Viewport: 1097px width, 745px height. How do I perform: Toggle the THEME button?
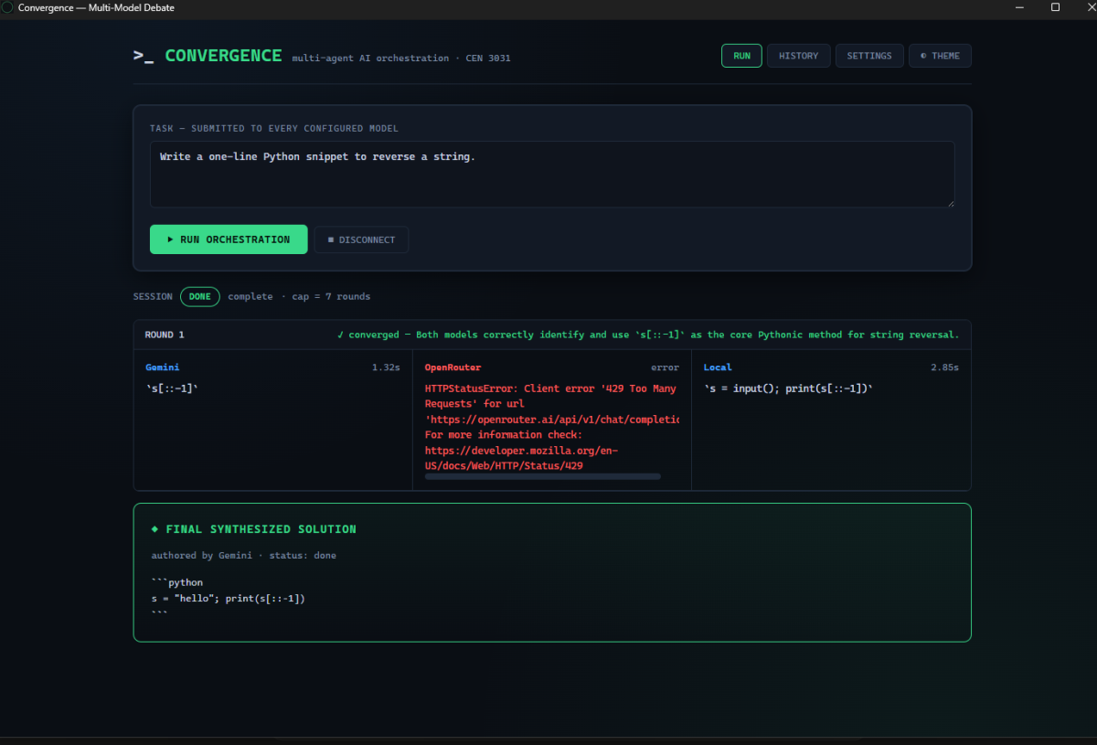940,56
